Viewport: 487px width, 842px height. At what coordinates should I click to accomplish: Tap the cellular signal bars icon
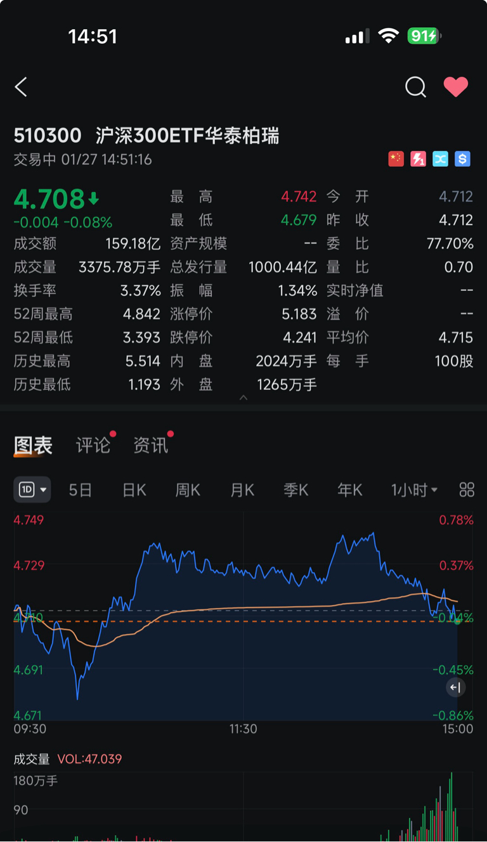point(357,37)
